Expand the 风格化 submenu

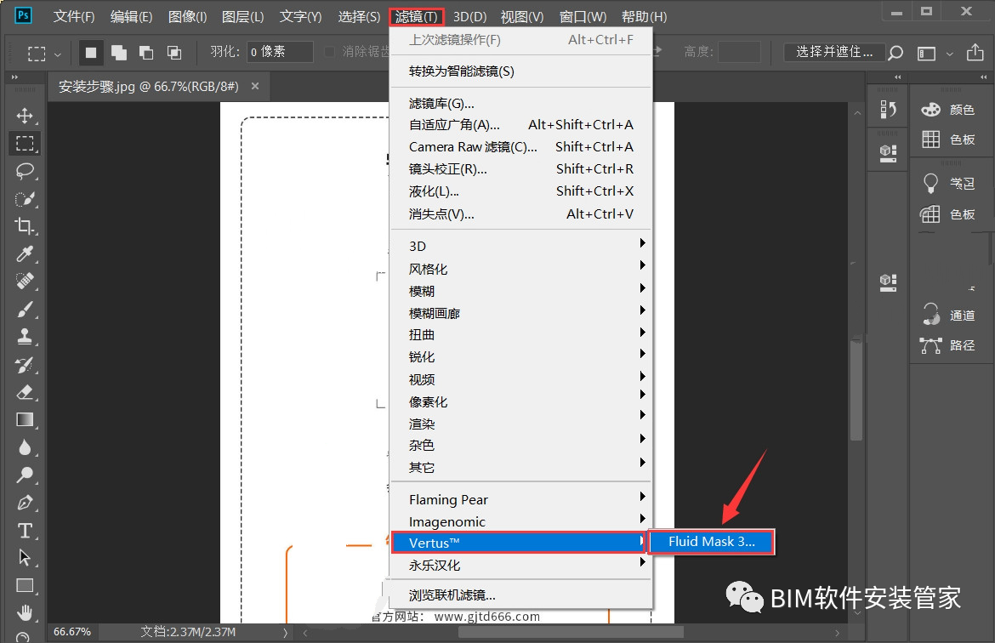[521, 269]
